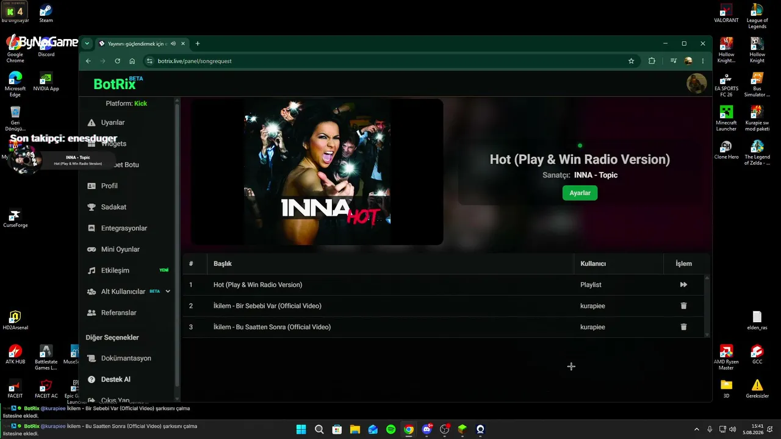This screenshot has width=781, height=439.
Task: Select the CurseForge desktop icon
Action: click(15, 218)
